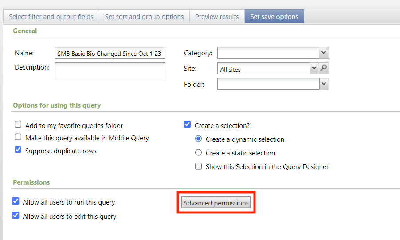Toggle the Create a selection checkbox
The width and height of the screenshot is (400, 240).
187,124
